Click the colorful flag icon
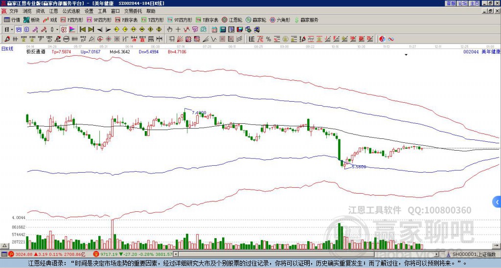 click(72, 30)
